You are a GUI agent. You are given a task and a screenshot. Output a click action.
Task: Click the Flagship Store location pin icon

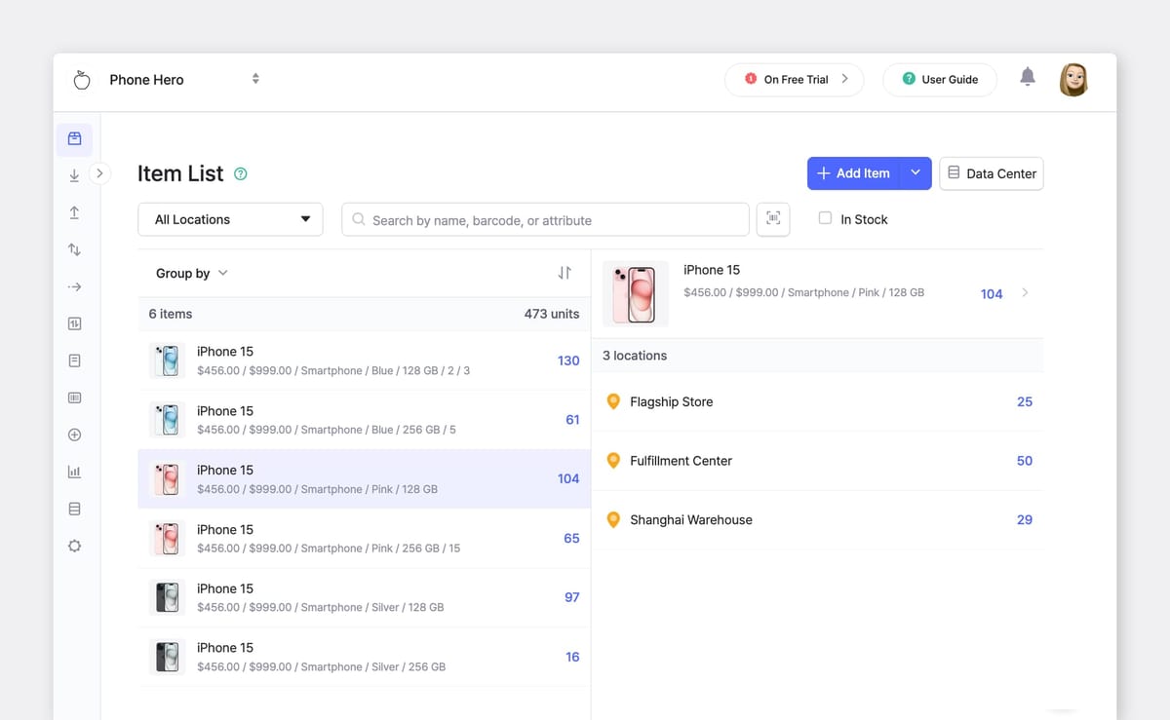[x=613, y=401]
